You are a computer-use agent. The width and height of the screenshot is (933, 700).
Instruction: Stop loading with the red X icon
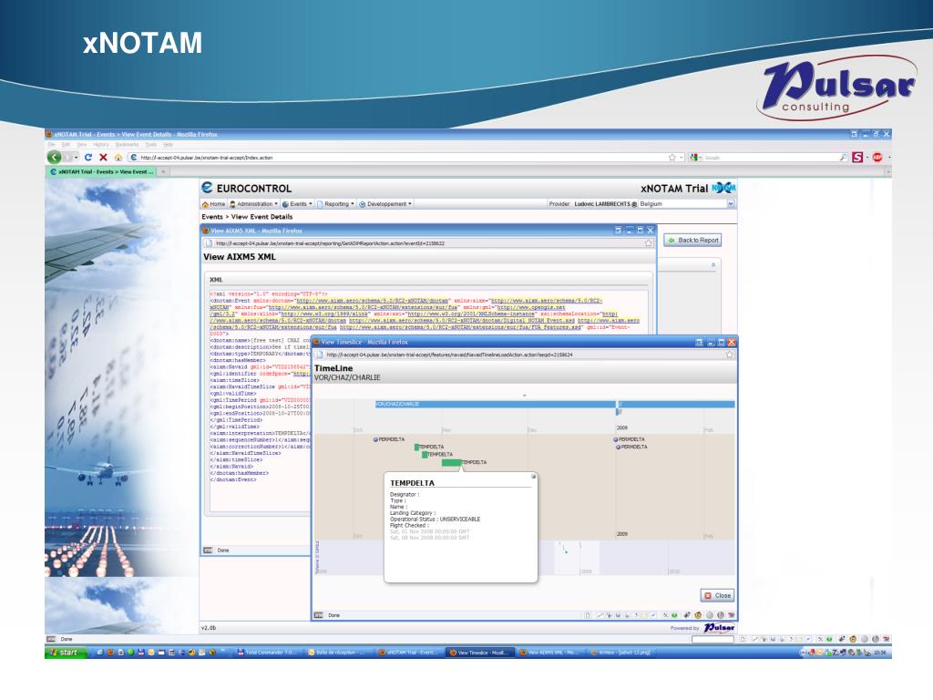103,157
